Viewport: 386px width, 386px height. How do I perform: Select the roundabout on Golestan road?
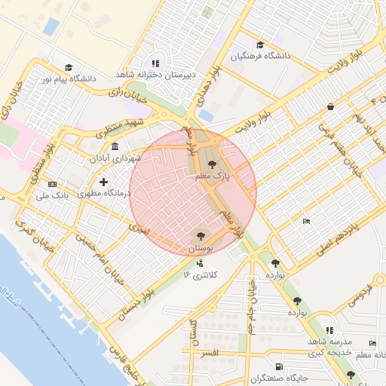pos(213,308)
